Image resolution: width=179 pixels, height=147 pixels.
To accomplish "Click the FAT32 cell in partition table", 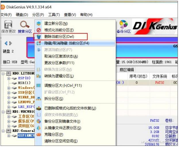I will [159, 83].
